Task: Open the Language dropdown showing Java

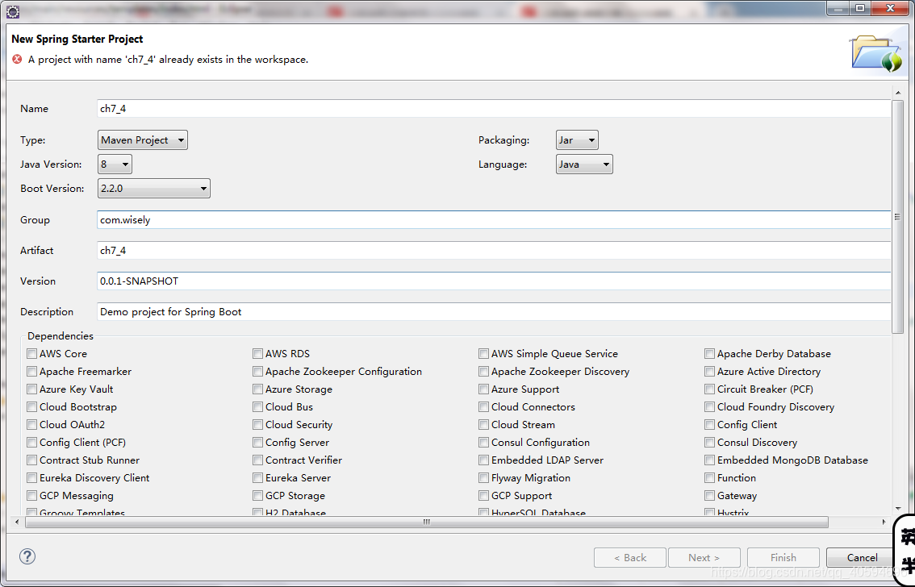Action: [583, 164]
